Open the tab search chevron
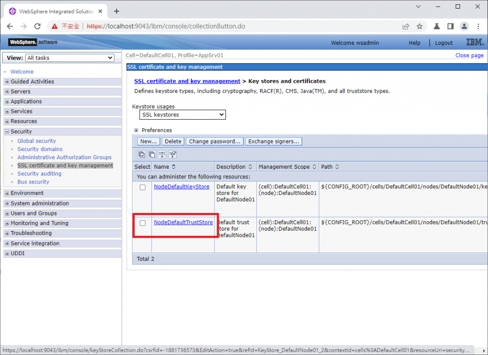 pyautogui.click(x=418, y=7)
